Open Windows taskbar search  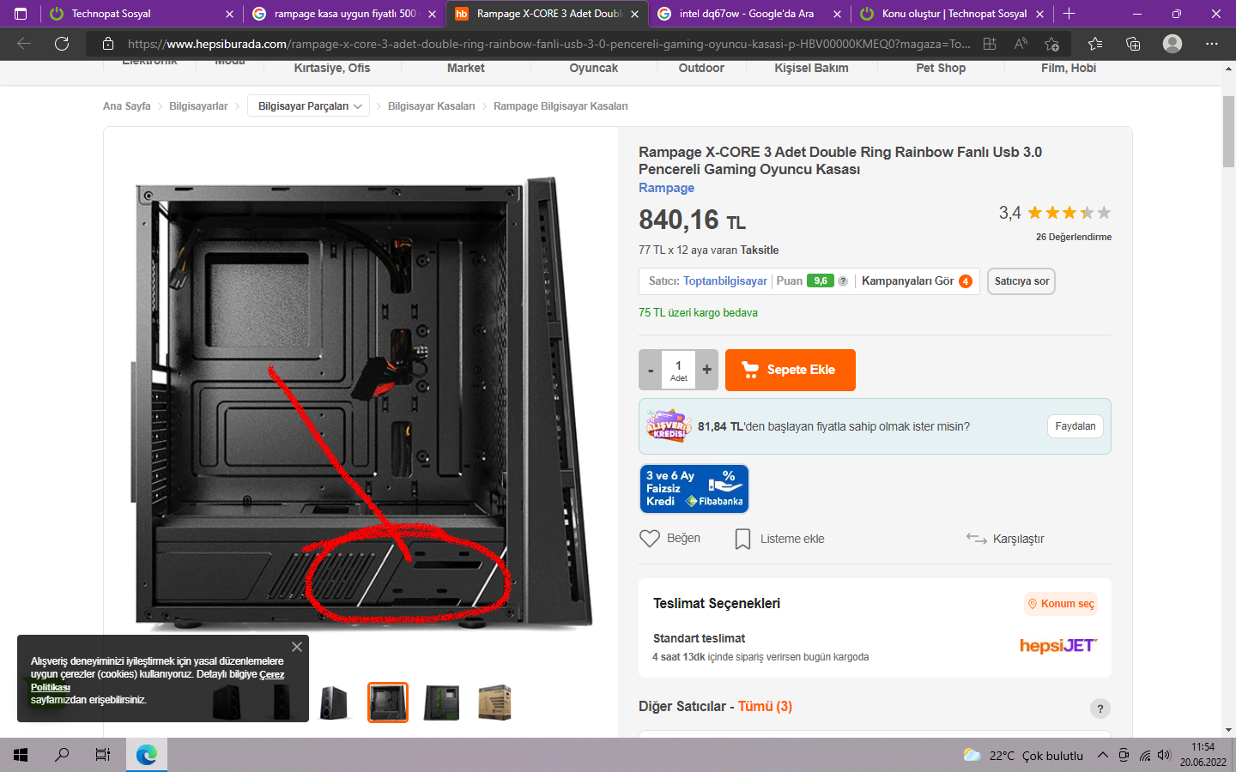tap(62, 755)
